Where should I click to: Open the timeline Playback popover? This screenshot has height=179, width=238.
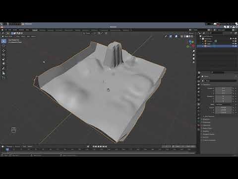[x=9, y=146]
